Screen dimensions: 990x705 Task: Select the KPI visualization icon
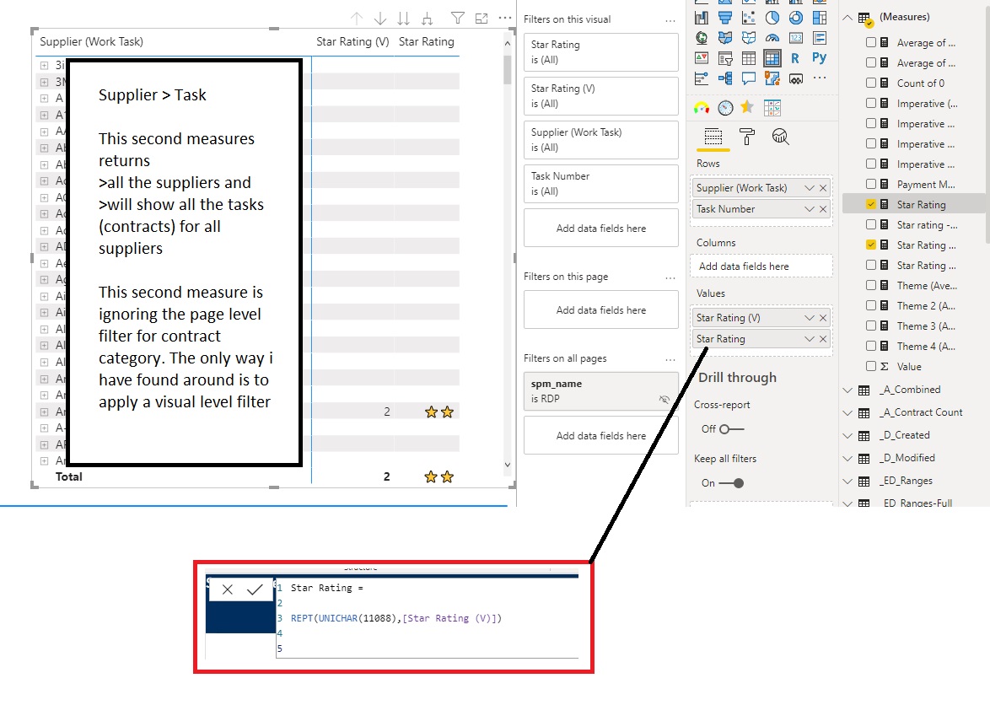coord(702,58)
